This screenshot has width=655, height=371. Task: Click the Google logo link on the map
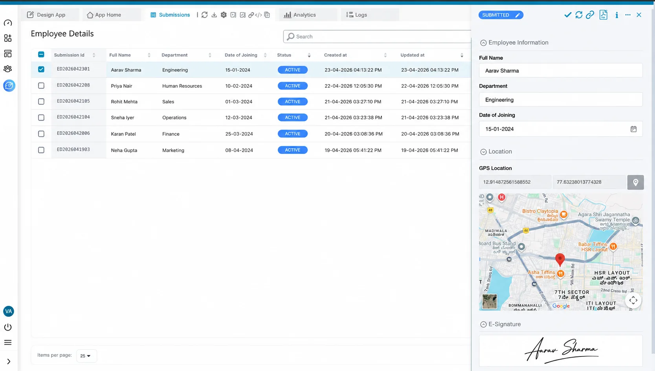[561, 306]
